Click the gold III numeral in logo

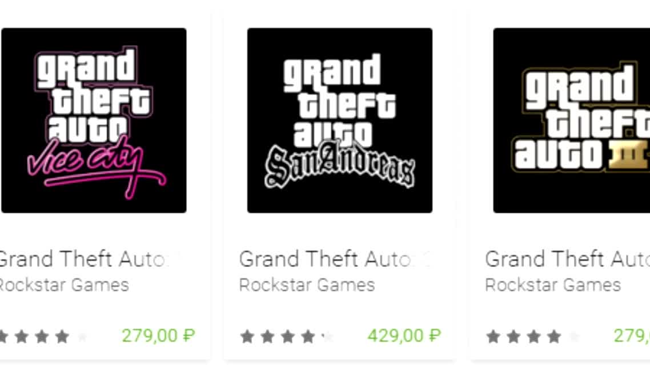[628, 155]
